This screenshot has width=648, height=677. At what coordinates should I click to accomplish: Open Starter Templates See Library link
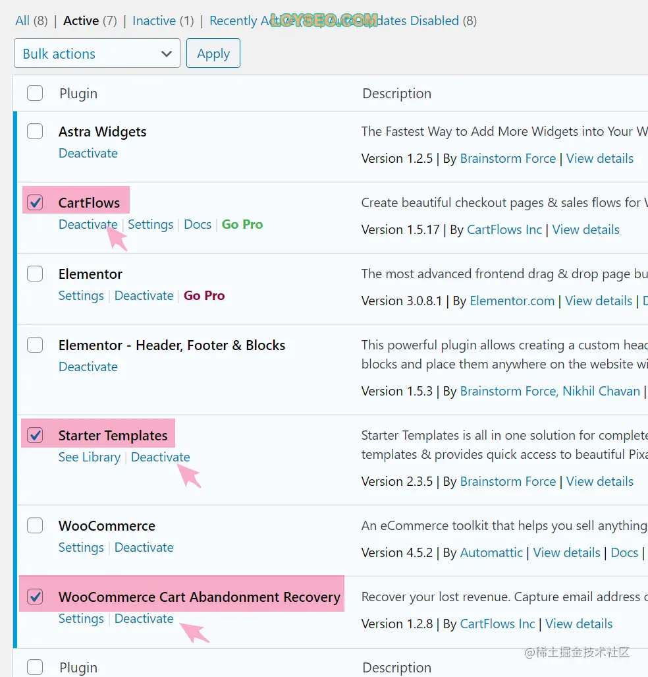point(90,457)
